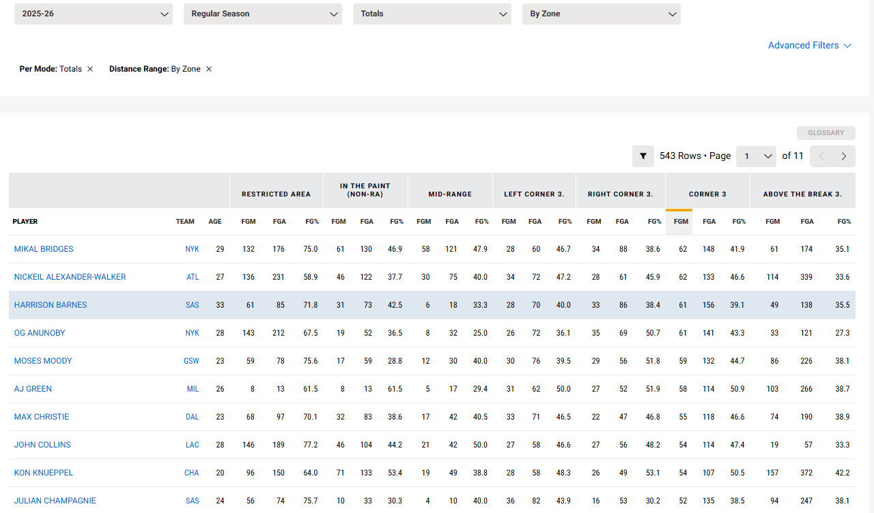
Task: Open the 2025-26 season dropdown
Action: point(94,14)
